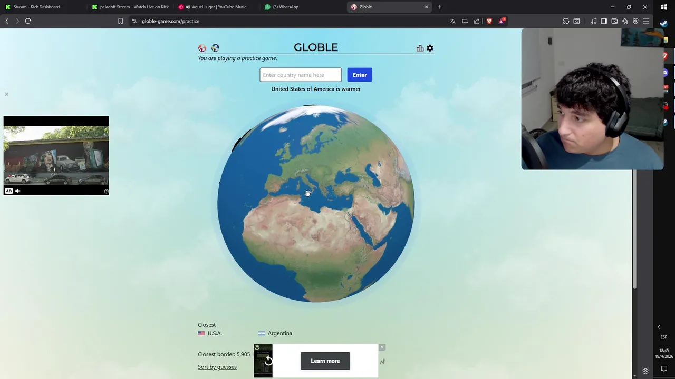This screenshot has height=379, width=675.
Task: Expand hidden system tray icons chevron
Action: (x=659, y=327)
